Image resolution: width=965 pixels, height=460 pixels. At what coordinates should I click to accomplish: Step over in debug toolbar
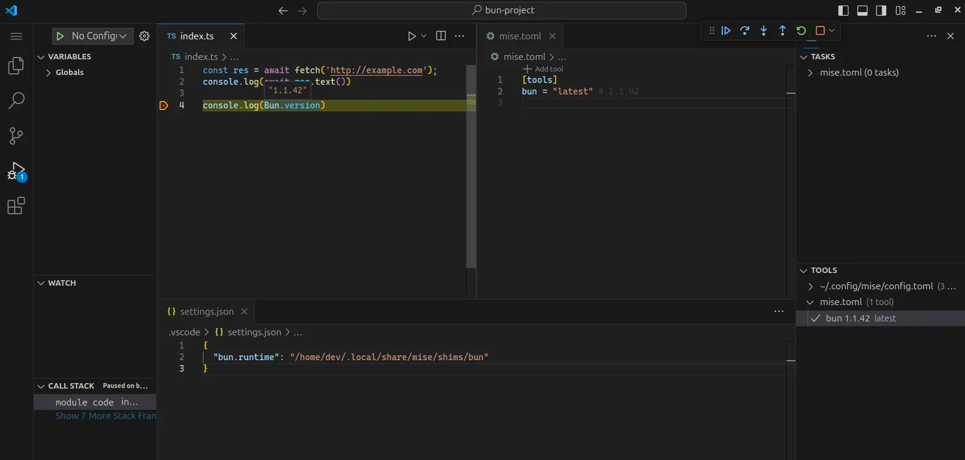[x=745, y=31]
